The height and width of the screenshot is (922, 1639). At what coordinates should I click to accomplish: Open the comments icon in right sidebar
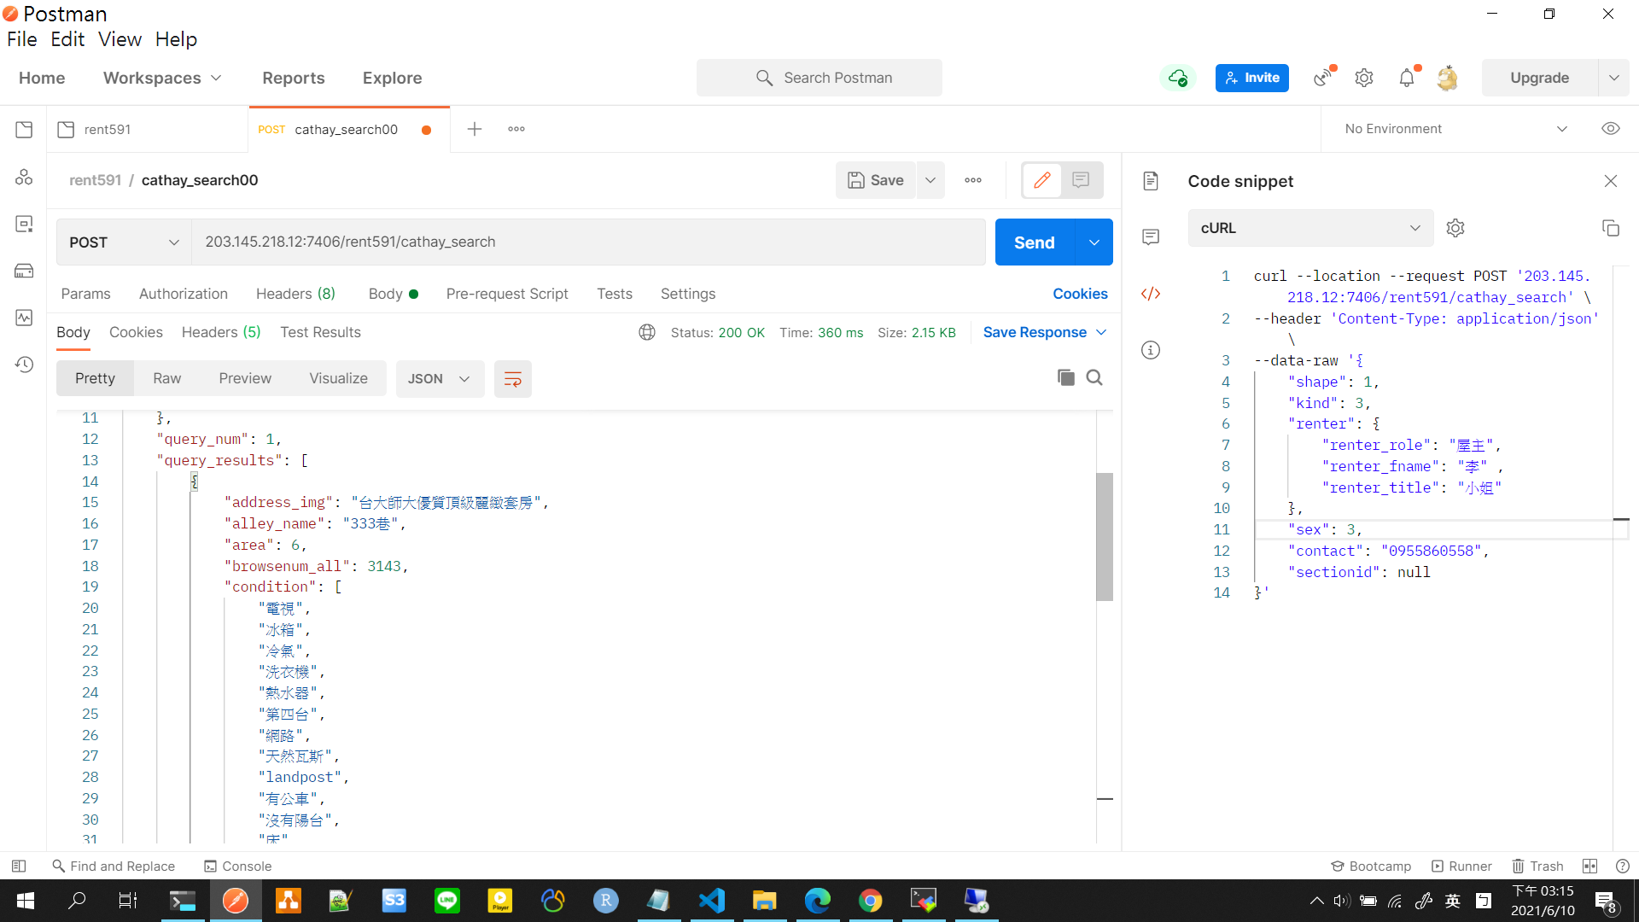(1151, 236)
